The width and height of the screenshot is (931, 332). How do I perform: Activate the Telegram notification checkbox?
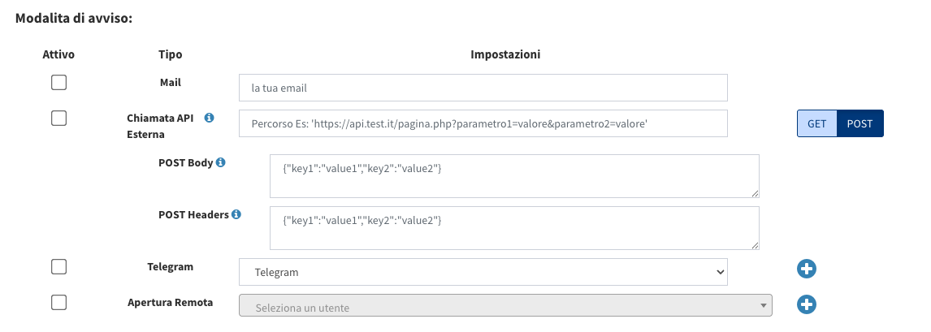point(58,267)
